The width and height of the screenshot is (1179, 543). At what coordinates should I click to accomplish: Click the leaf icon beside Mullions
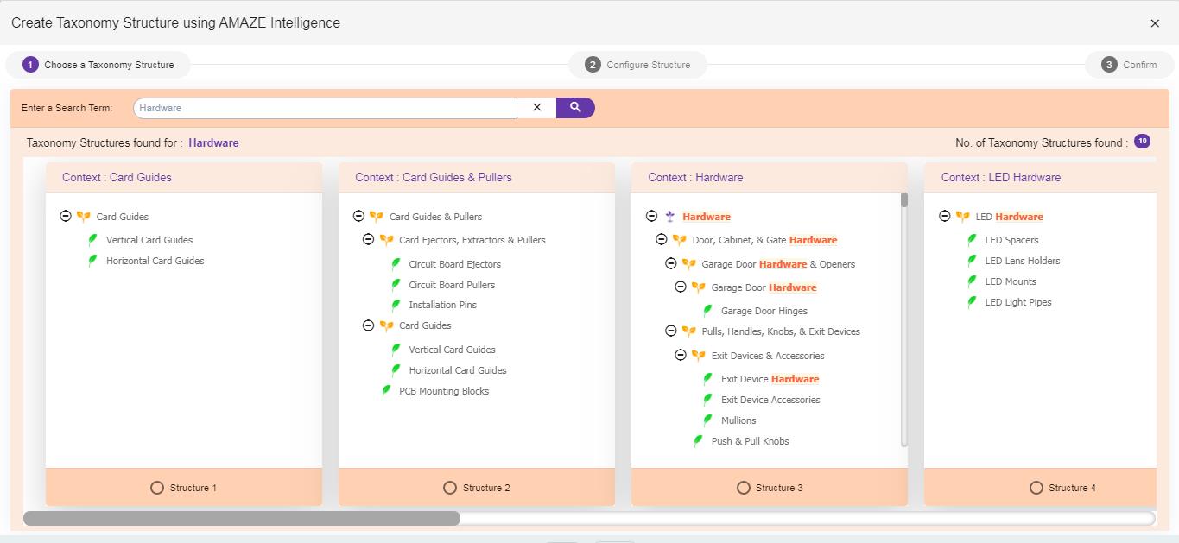708,420
